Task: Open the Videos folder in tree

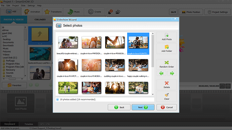Action: point(6,55)
